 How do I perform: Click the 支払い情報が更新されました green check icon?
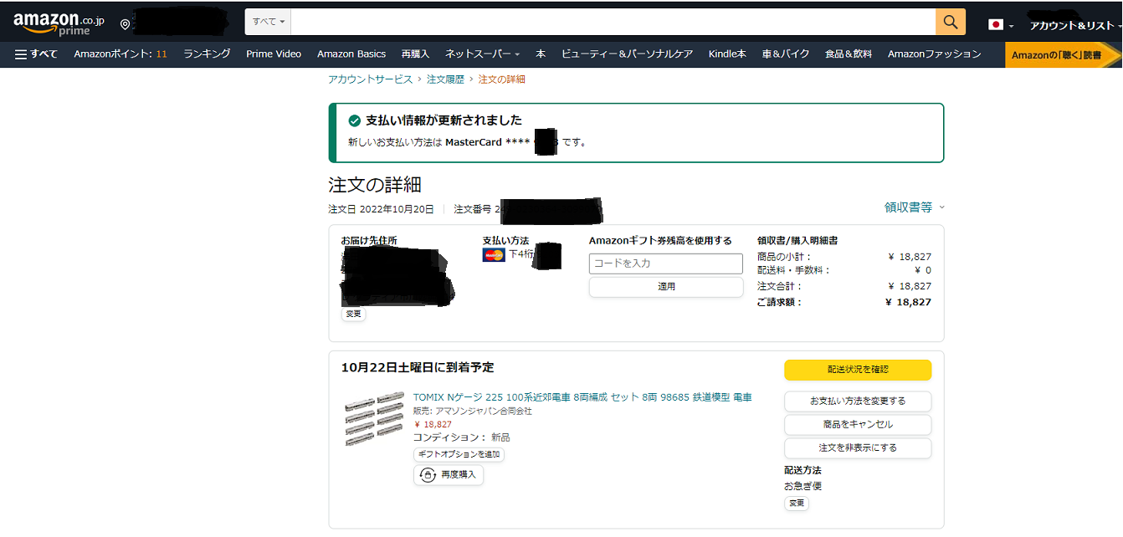(355, 121)
